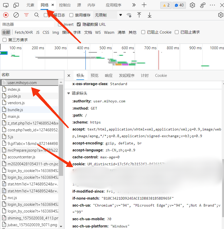
Task: Select the index.js request
Action: tap(29, 89)
